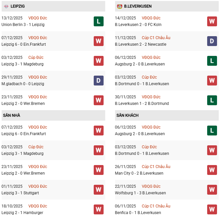The height and width of the screenshot is (217, 219).
Task: Click the win badge for Hamburger match
Action: [x=99, y=209]
